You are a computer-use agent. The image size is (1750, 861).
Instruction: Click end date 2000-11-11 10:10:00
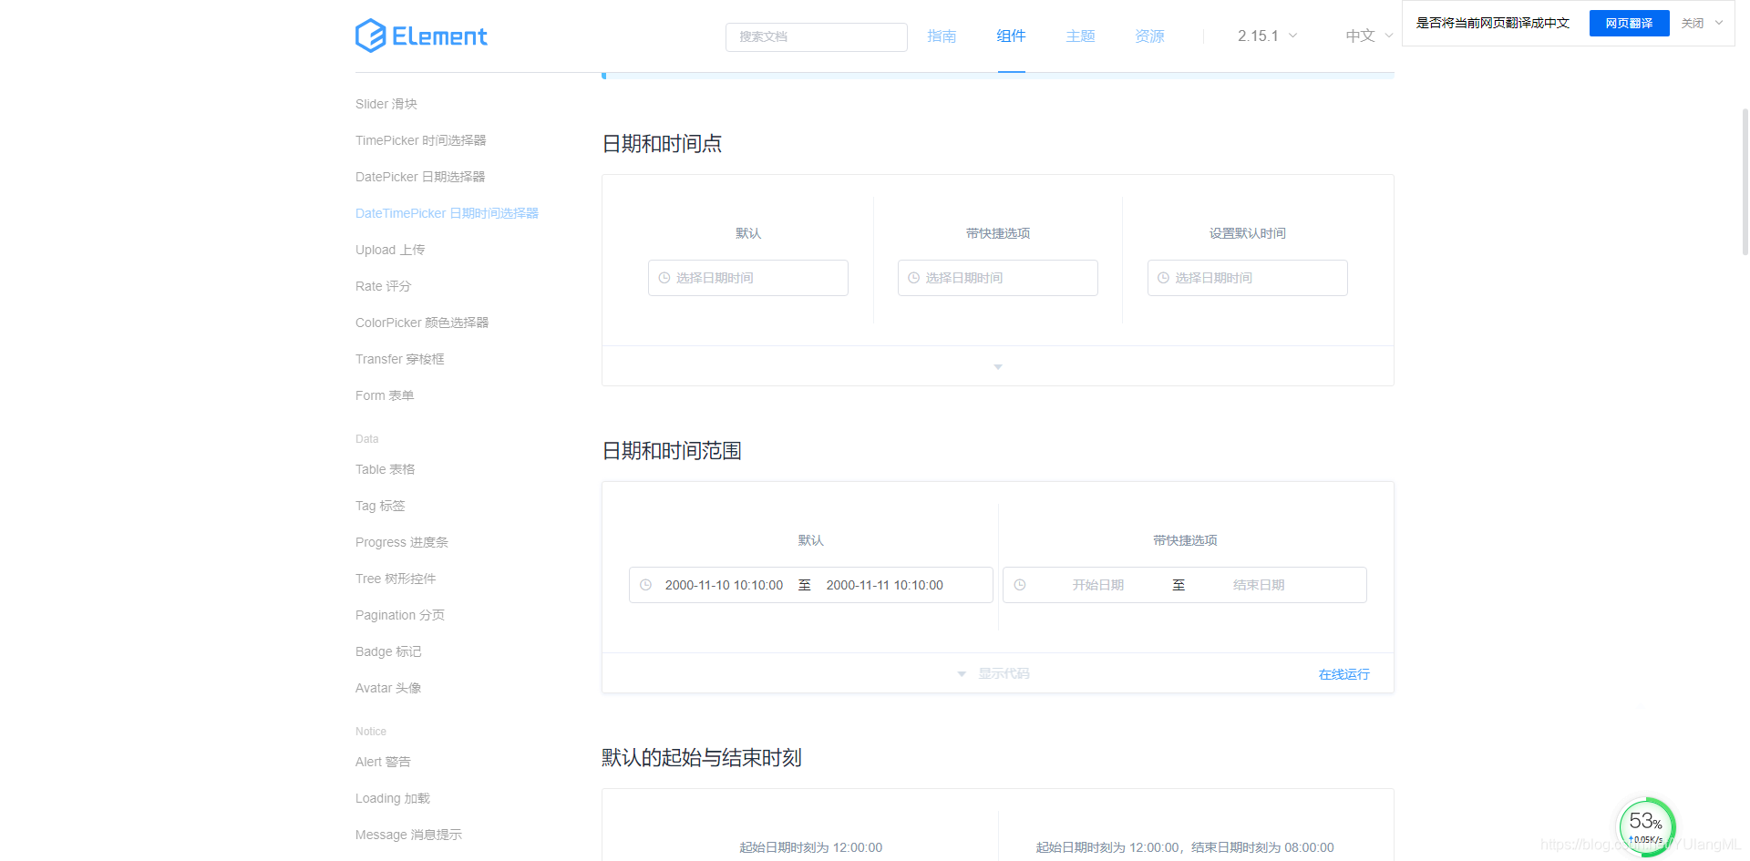tap(884, 585)
